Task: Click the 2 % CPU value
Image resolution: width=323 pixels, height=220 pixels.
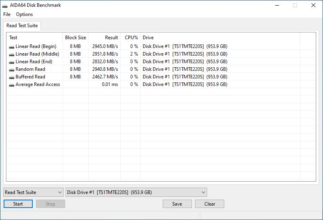Action: tap(134, 54)
